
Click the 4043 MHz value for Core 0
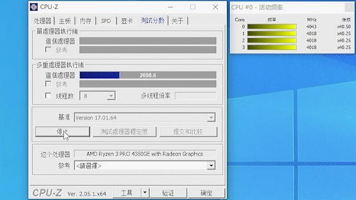311,27
